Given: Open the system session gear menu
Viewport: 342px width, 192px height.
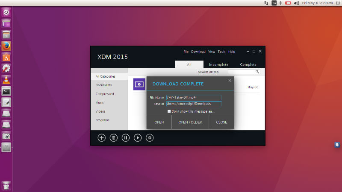Looking at the screenshot, I should 338,3.
